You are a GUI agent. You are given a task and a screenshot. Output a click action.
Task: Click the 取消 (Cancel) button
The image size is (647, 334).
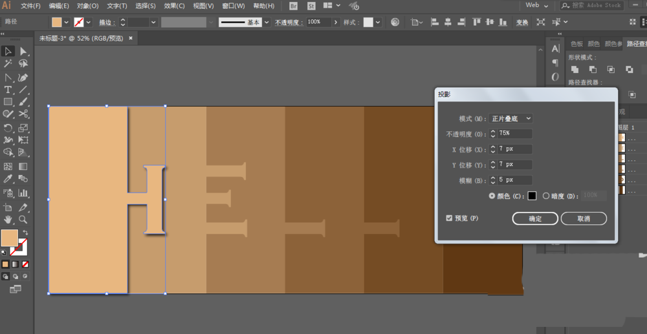pyautogui.click(x=584, y=219)
